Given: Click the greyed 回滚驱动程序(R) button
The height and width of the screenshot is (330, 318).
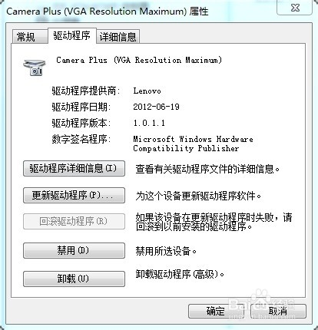Looking at the screenshot, I should coord(74,221).
